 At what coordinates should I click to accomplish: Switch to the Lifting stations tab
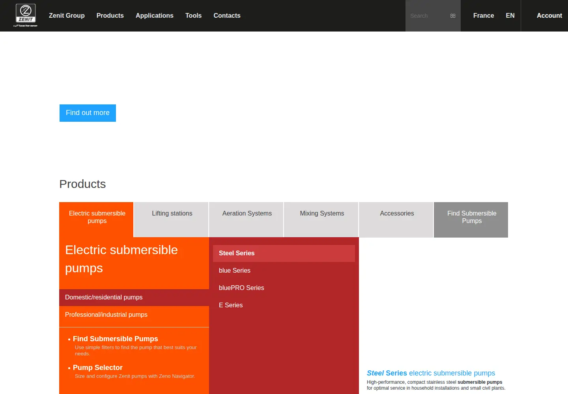click(x=172, y=220)
